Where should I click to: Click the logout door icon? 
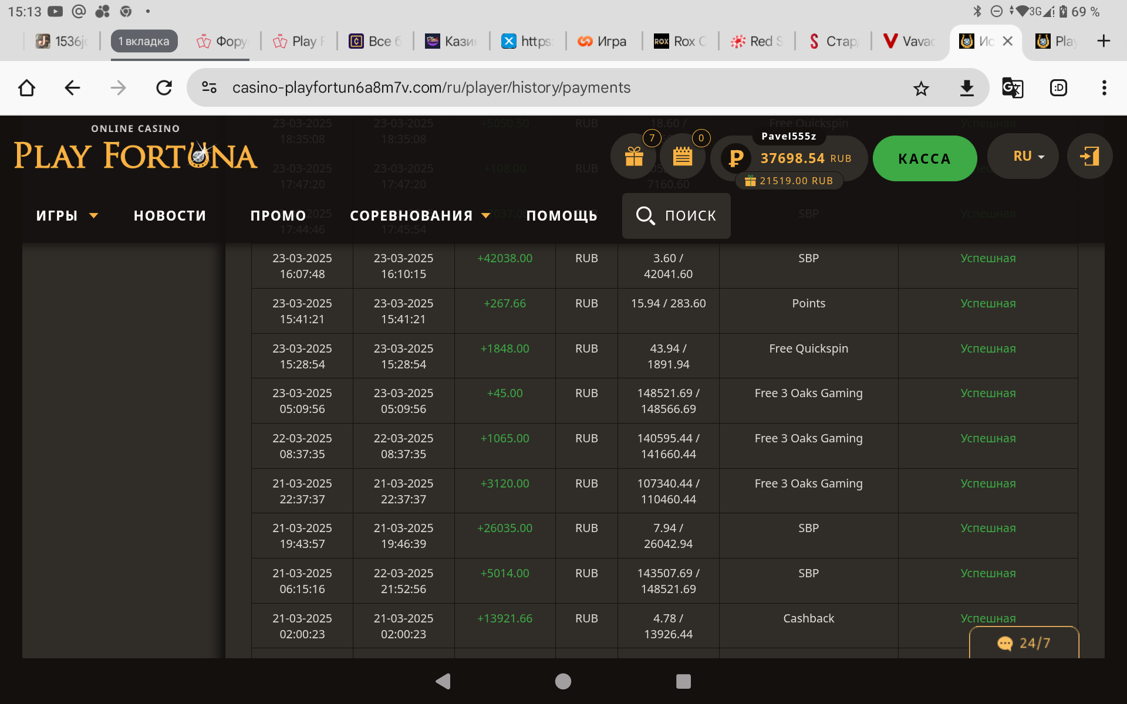1089,157
